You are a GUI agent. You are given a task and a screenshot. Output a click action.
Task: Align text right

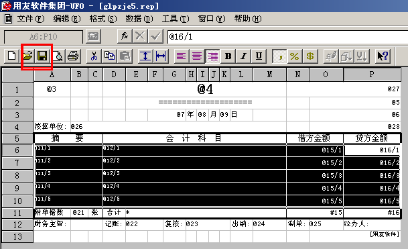(212, 56)
